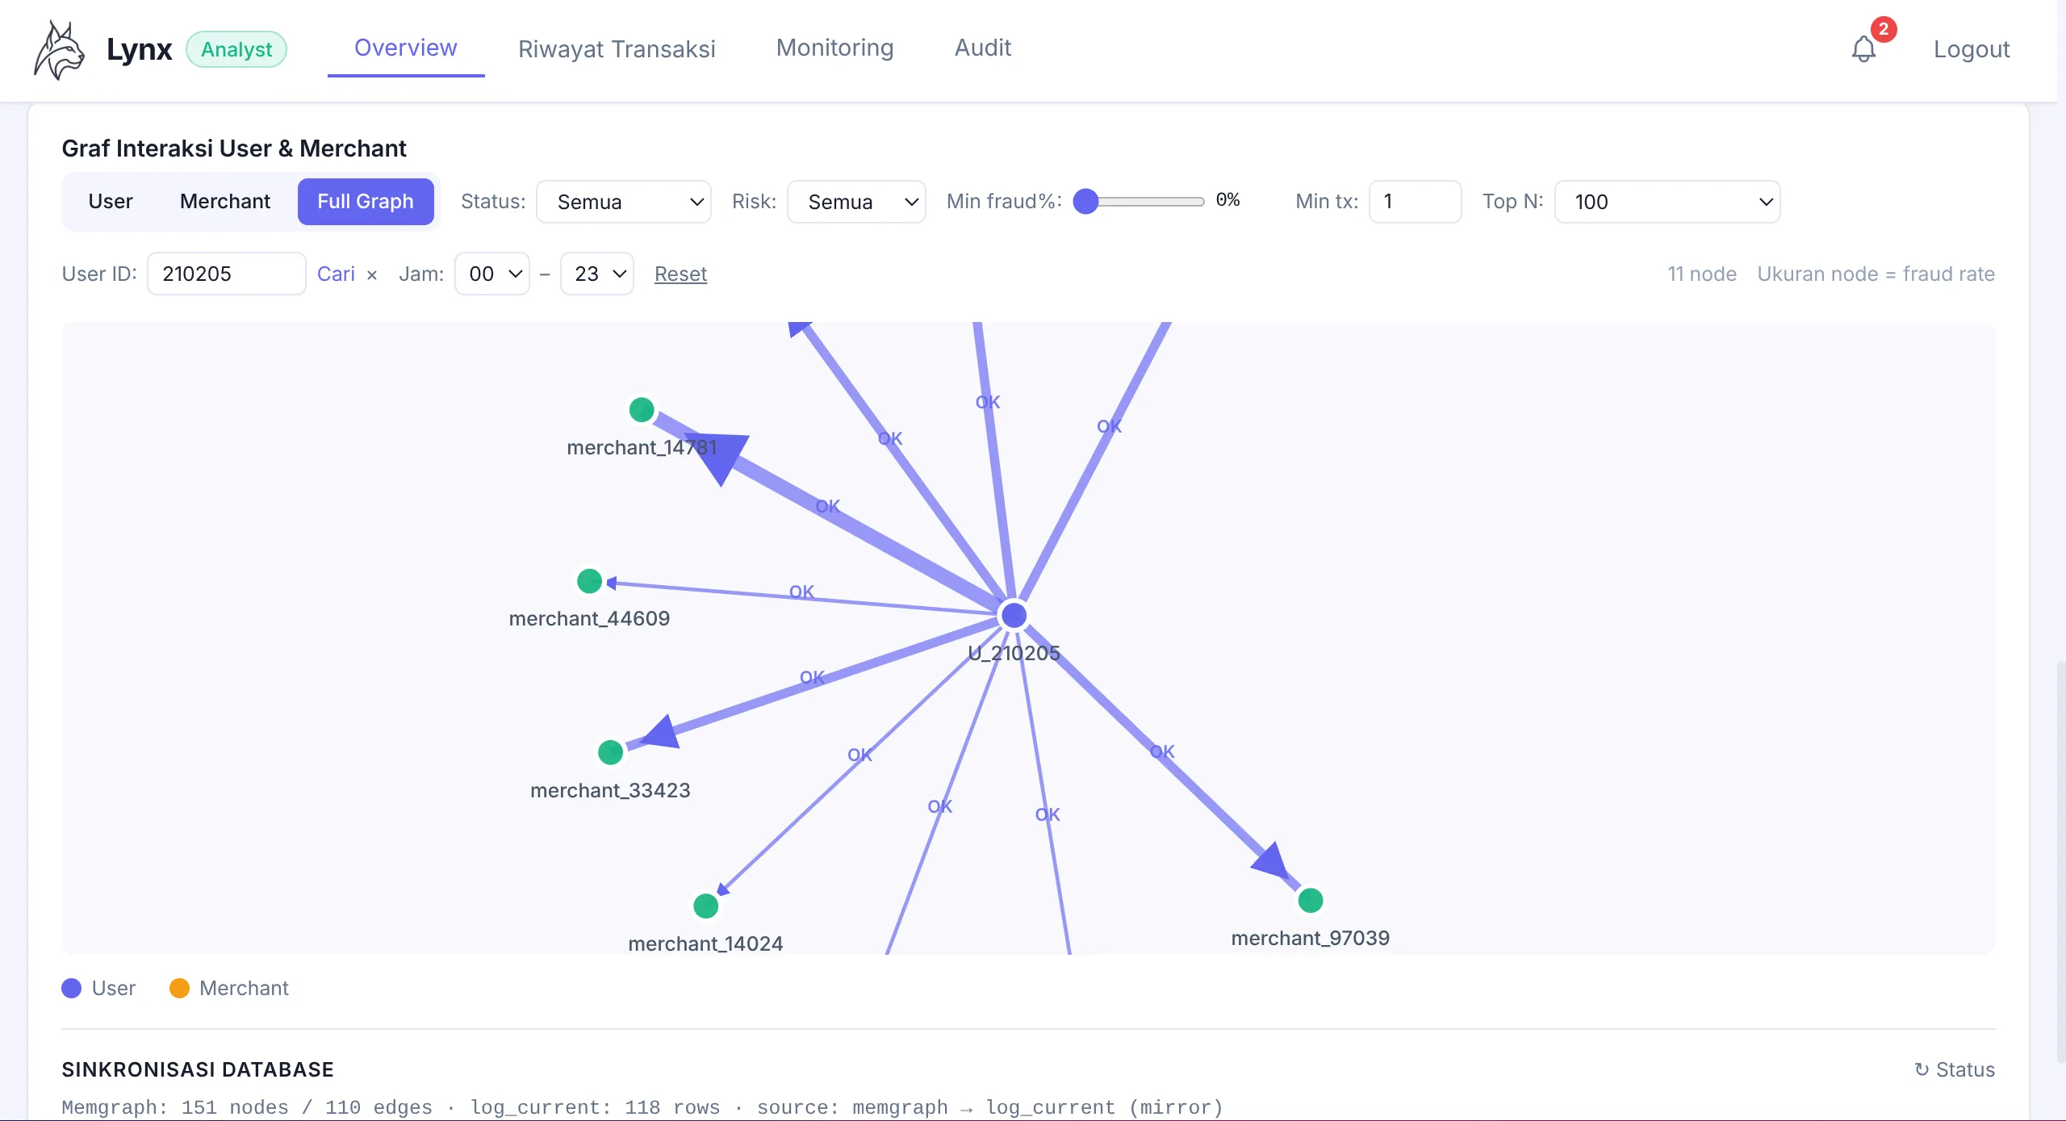The image size is (2066, 1121).
Task: Open the notification bell
Action: coord(1863,49)
